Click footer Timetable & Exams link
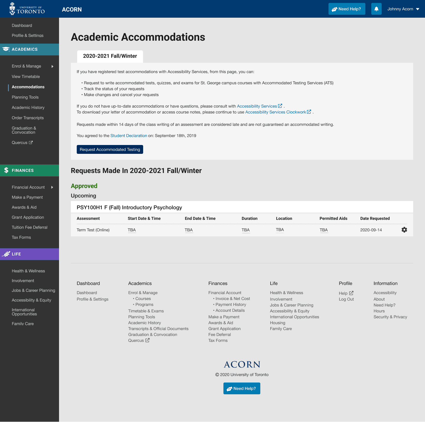The height and width of the screenshot is (422, 425). point(146,311)
